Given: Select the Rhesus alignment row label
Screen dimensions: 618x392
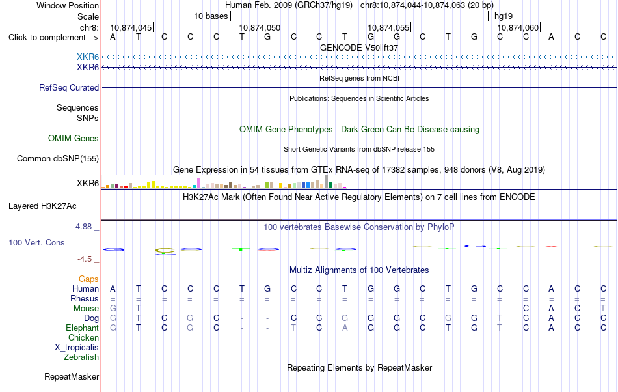Looking at the screenshot, I should [85, 298].
